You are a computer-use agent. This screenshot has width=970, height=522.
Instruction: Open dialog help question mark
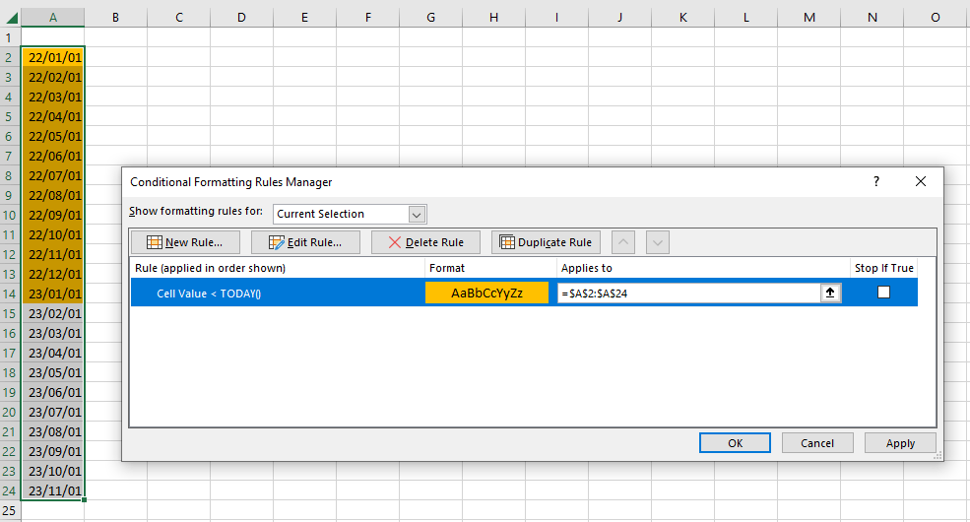click(x=876, y=181)
